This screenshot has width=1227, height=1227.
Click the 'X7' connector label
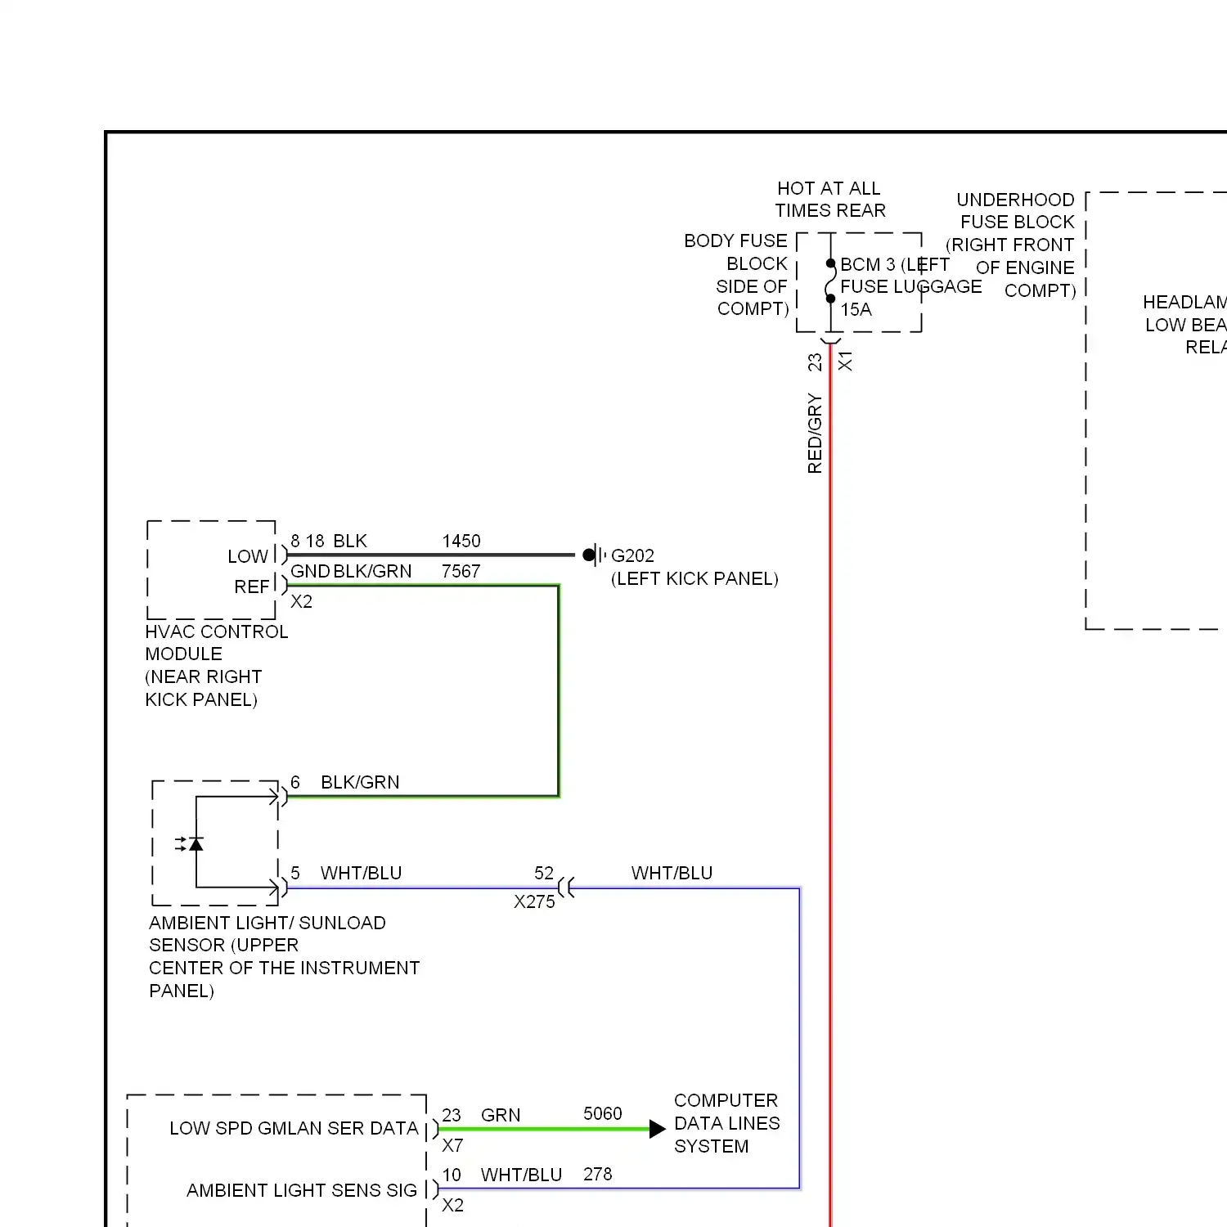tap(452, 1145)
